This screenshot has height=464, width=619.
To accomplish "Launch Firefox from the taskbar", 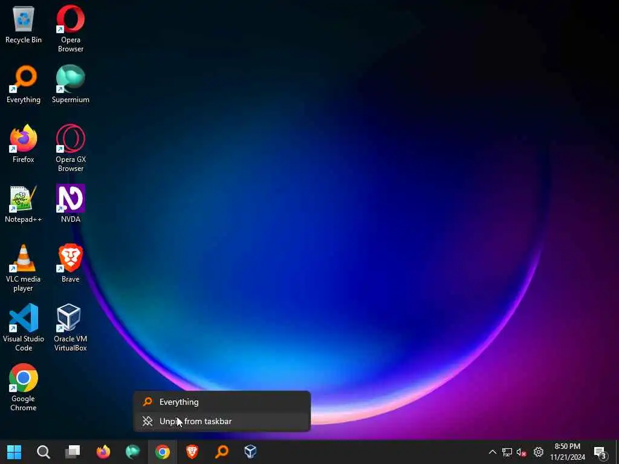I will click(103, 452).
